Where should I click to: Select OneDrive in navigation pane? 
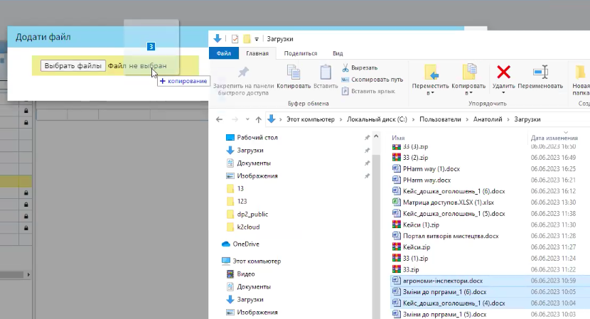[x=246, y=244]
